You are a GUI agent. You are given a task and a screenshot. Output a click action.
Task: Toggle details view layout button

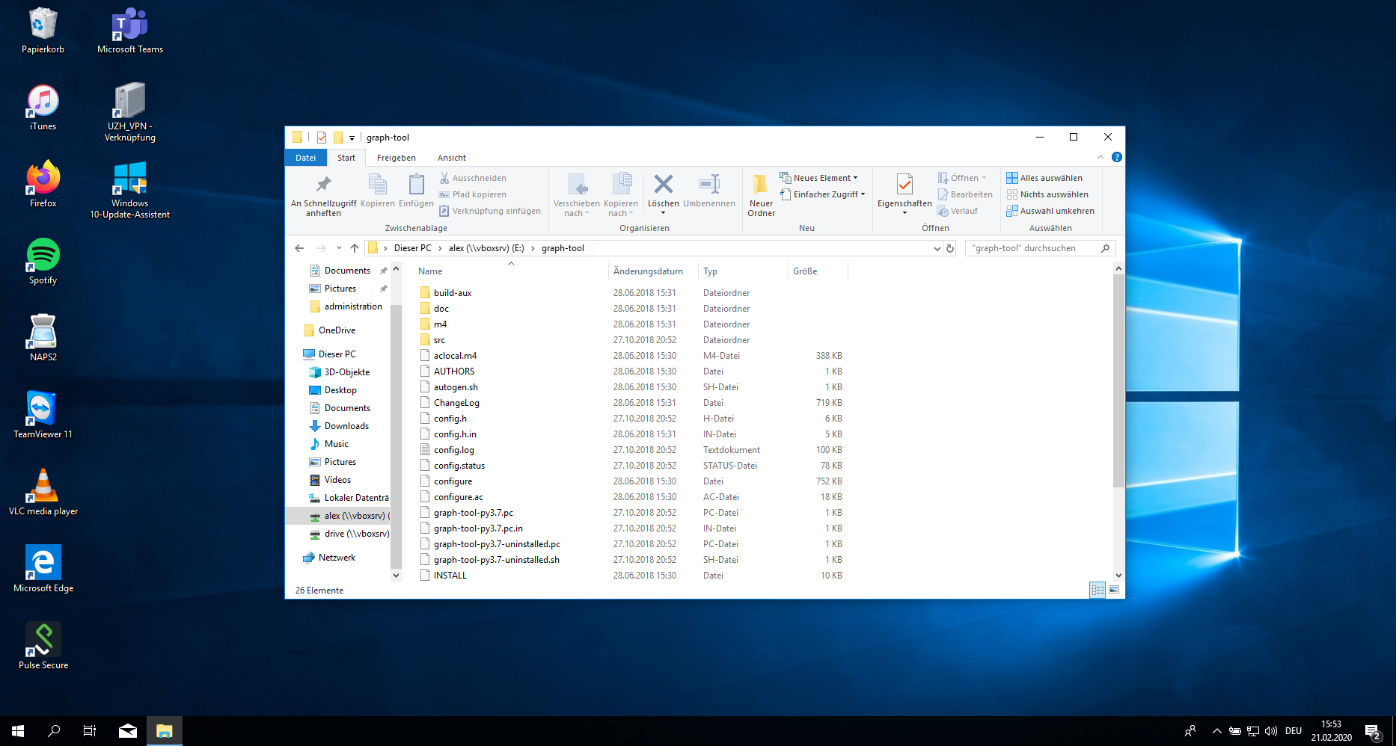(1097, 590)
